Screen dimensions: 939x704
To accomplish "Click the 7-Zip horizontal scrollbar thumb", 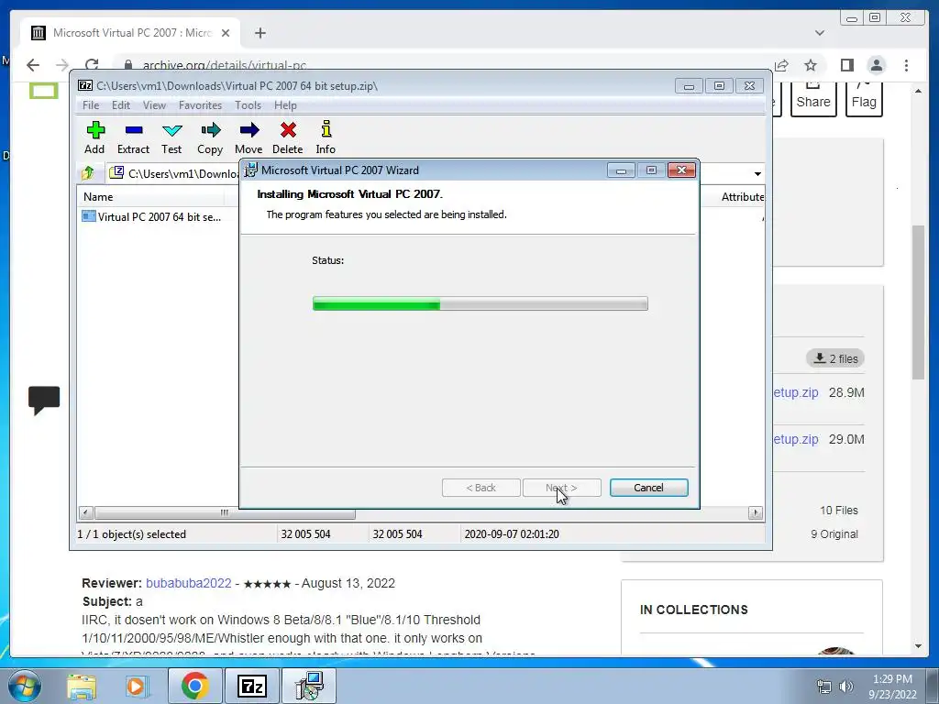I will (x=226, y=513).
